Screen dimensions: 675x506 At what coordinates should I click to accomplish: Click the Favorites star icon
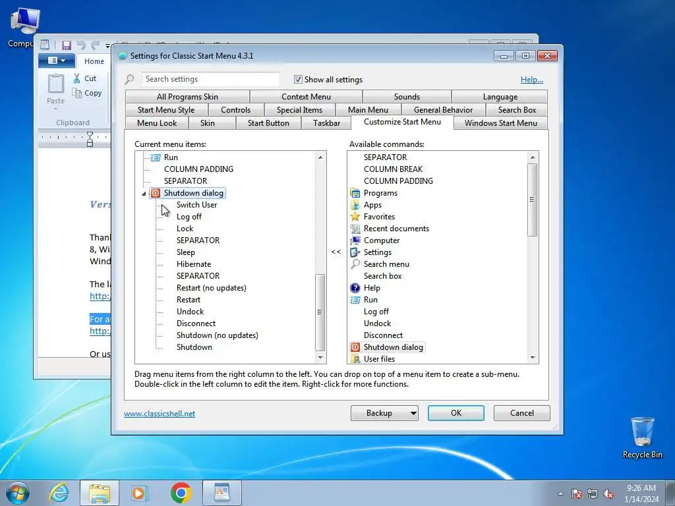click(x=355, y=217)
